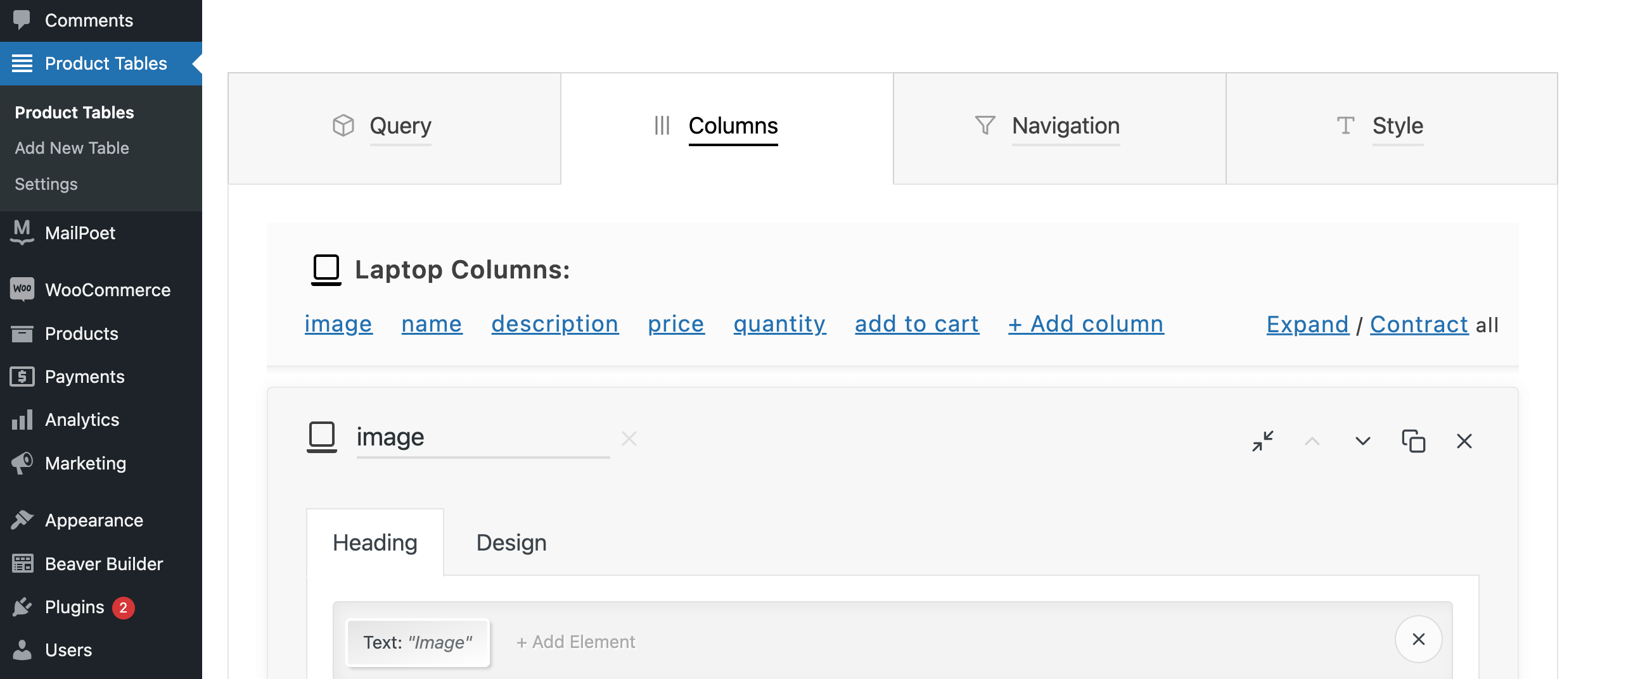Image resolution: width=1652 pixels, height=679 pixels.
Task: Delete the image column
Action: click(1464, 440)
